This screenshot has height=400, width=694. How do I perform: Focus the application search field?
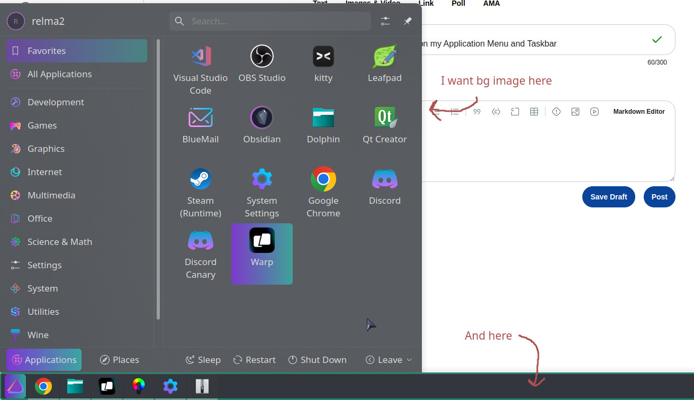point(270,21)
